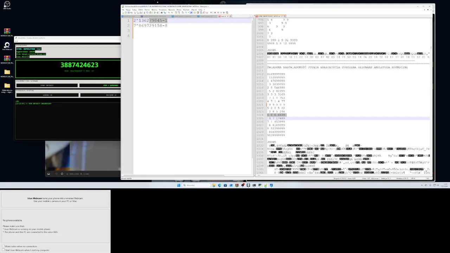
Task: Open the Makra menu in Notepad++
Action: coord(178,9)
